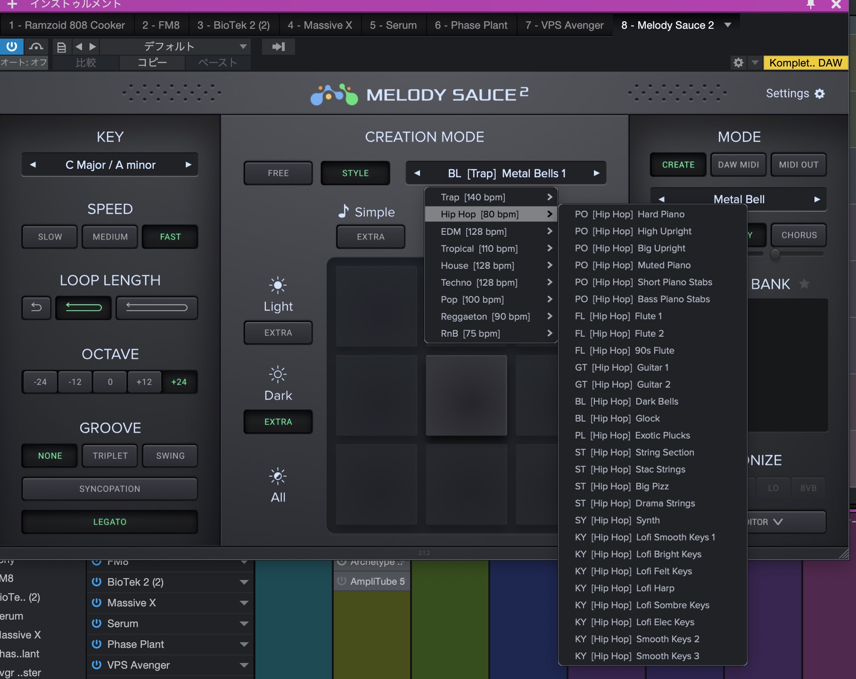Click the Komplet.. DAW label field
Image resolution: width=856 pixels, height=679 pixels.
(x=805, y=63)
